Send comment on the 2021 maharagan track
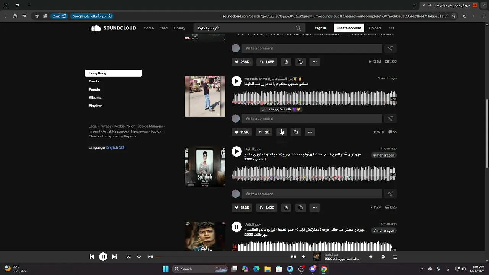Image resolution: width=489 pixels, height=275 pixels. click(x=390, y=194)
